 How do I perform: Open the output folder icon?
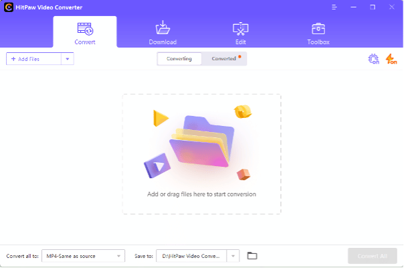(x=252, y=255)
